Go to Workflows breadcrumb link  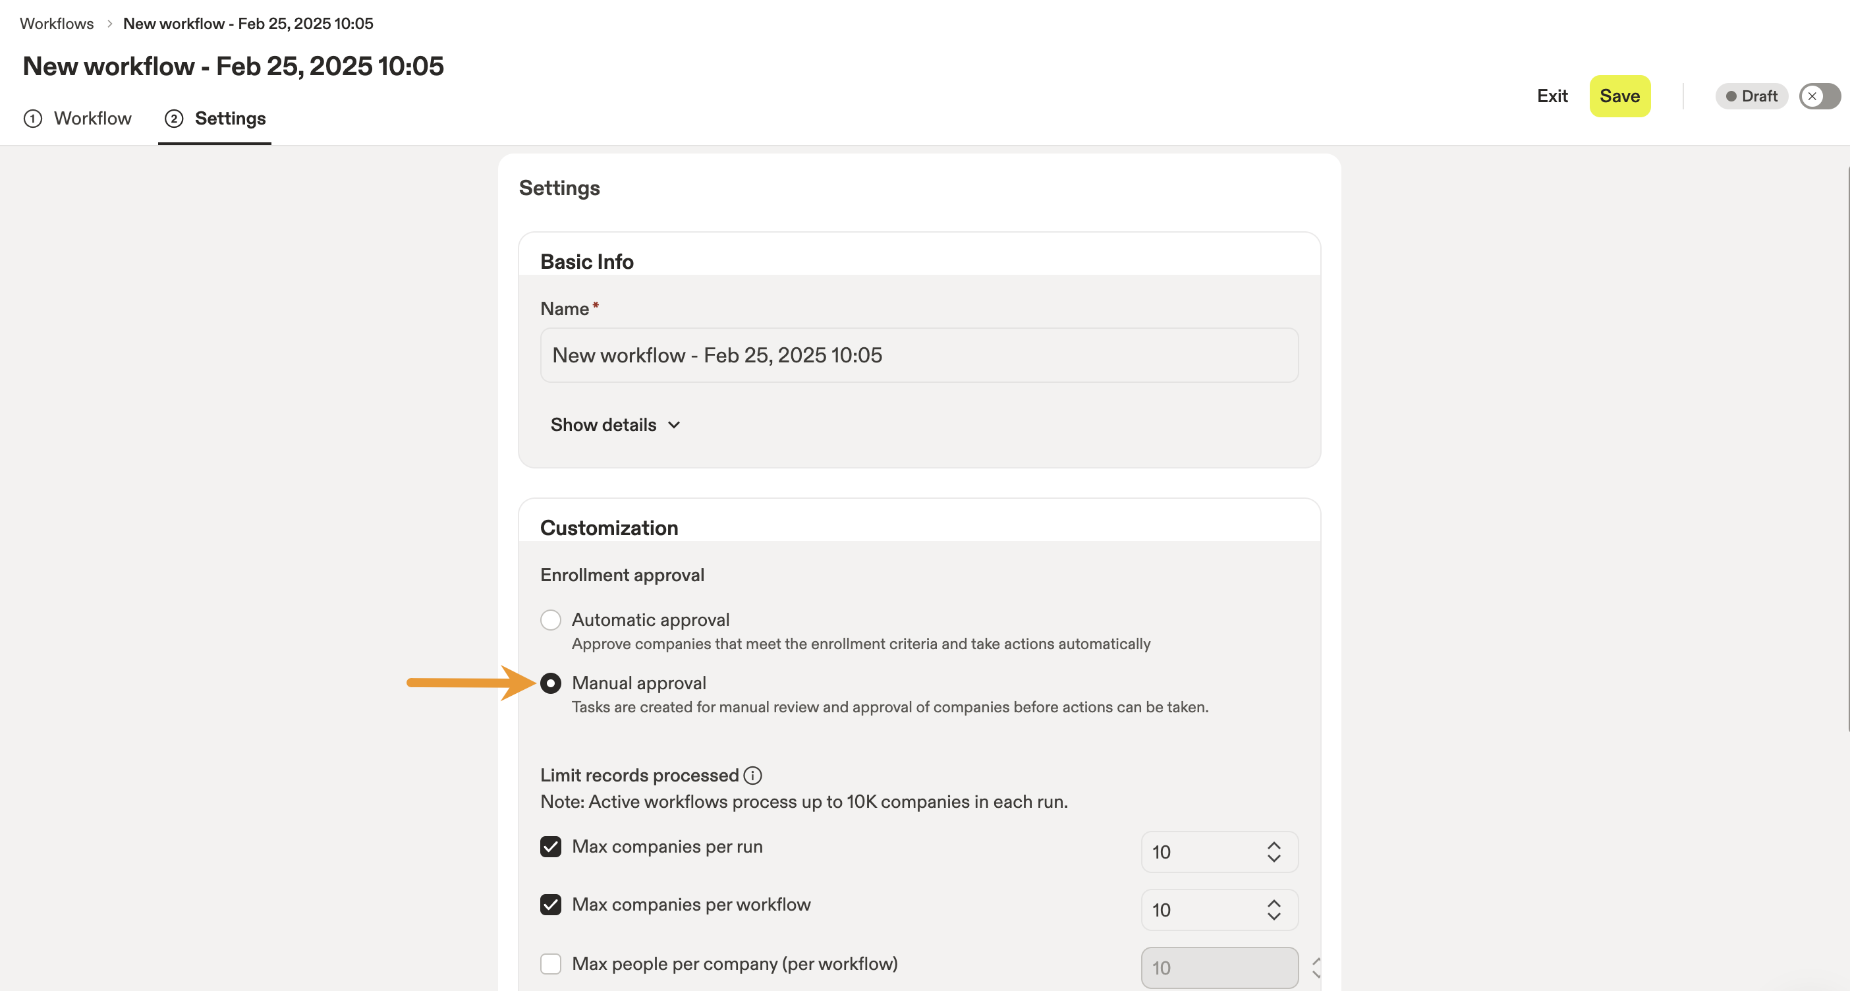[57, 24]
